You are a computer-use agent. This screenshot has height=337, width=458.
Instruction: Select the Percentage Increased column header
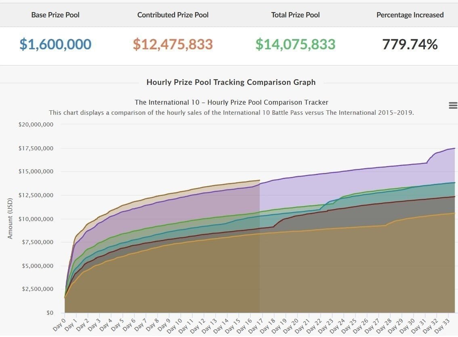(x=410, y=15)
